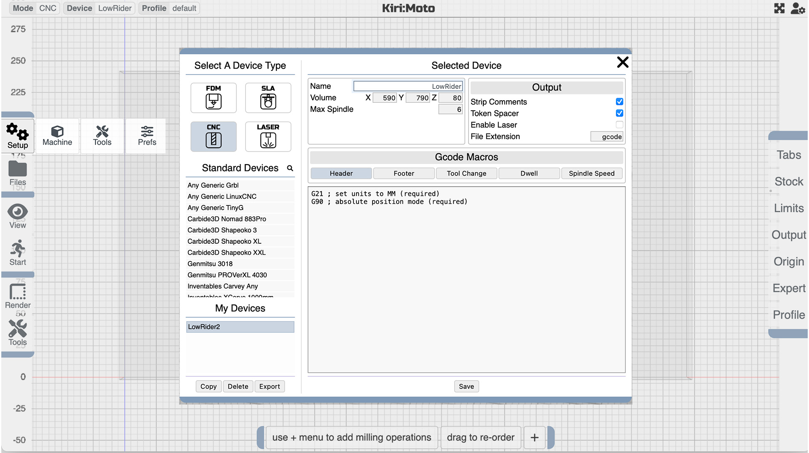Select the CNC device type icon
809x453 pixels.
(213, 136)
